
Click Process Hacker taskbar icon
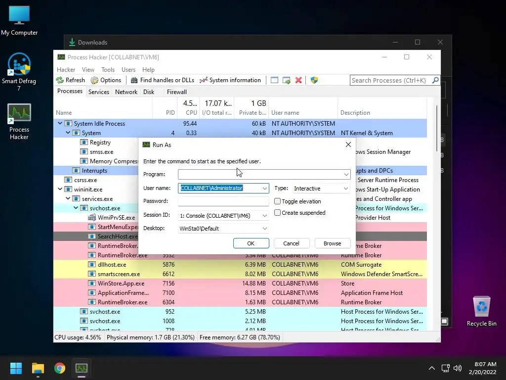click(x=82, y=368)
